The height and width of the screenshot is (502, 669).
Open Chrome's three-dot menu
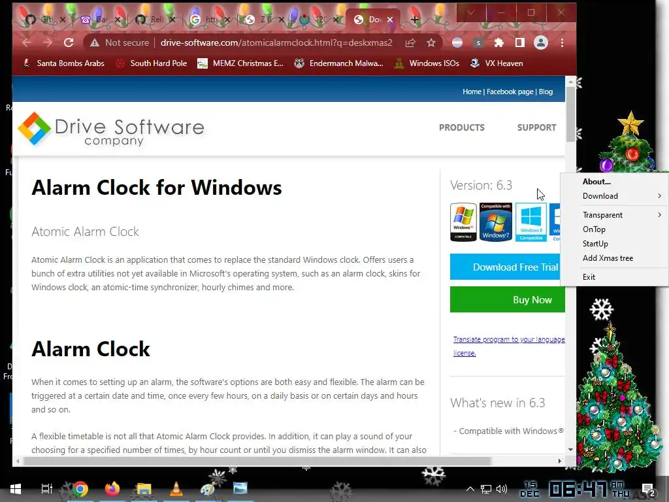562,42
